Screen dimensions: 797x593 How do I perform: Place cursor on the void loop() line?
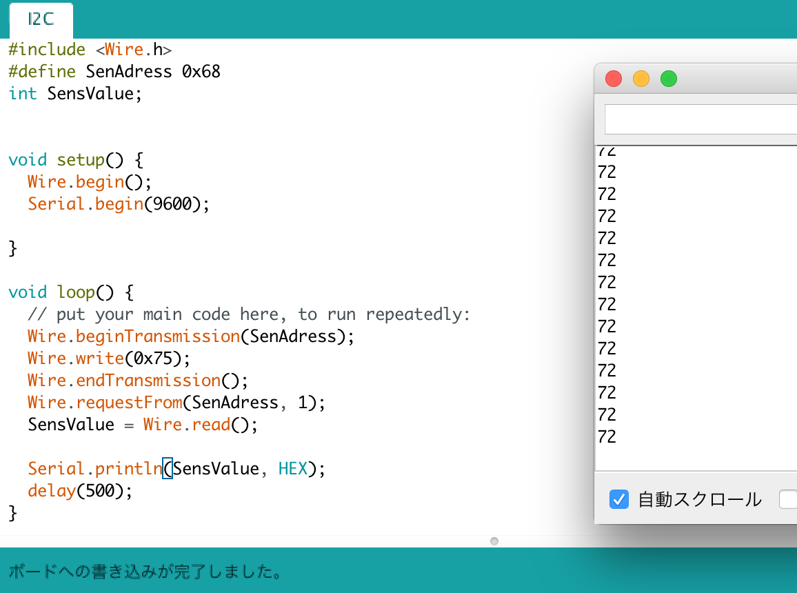click(62, 292)
